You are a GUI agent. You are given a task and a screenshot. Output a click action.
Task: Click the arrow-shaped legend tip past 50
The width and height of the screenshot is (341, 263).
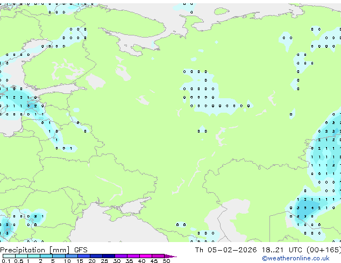tap(170, 256)
